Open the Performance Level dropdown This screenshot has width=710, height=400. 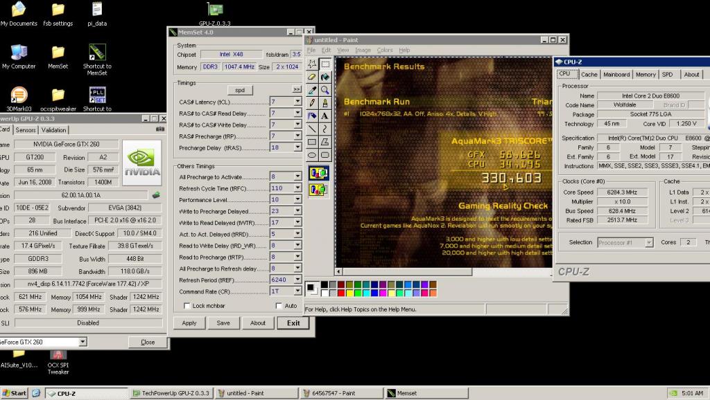coord(297,199)
